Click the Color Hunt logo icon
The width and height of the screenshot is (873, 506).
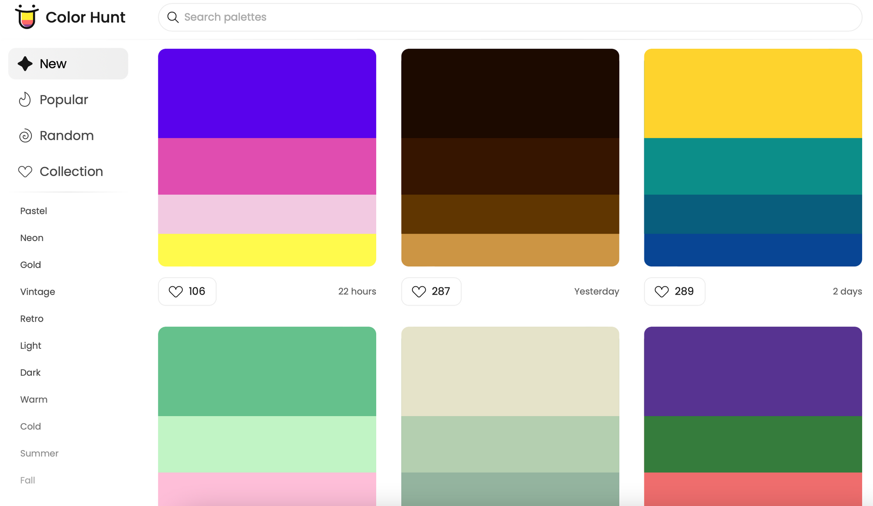point(27,17)
